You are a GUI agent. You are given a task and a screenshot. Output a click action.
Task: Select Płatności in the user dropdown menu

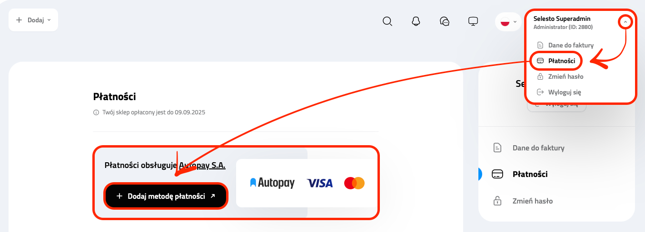[556, 61]
